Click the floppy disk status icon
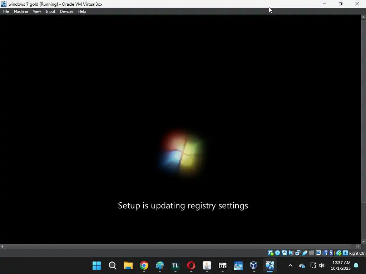This screenshot has width=366, height=274. point(284,253)
